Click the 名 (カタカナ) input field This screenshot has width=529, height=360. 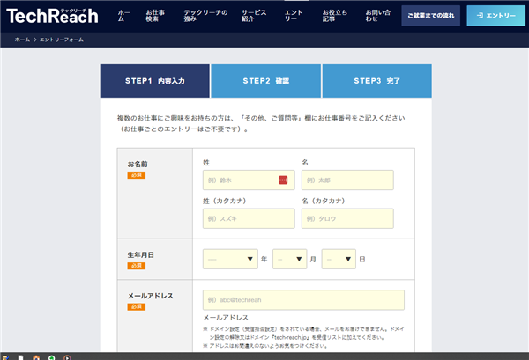pos(347,218)
